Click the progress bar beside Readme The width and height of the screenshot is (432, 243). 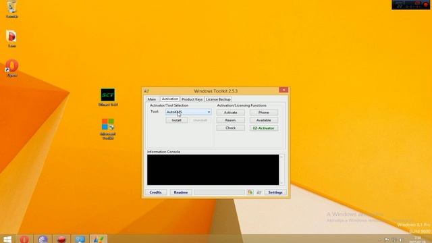coord(219,192)
